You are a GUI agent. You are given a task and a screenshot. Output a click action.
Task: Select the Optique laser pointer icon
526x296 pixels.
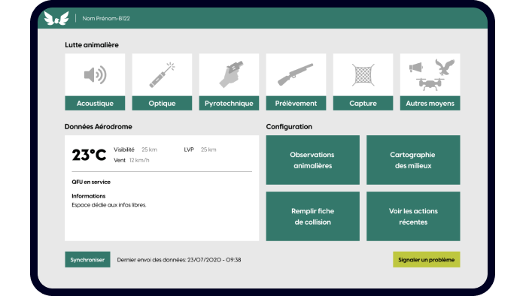162,75
